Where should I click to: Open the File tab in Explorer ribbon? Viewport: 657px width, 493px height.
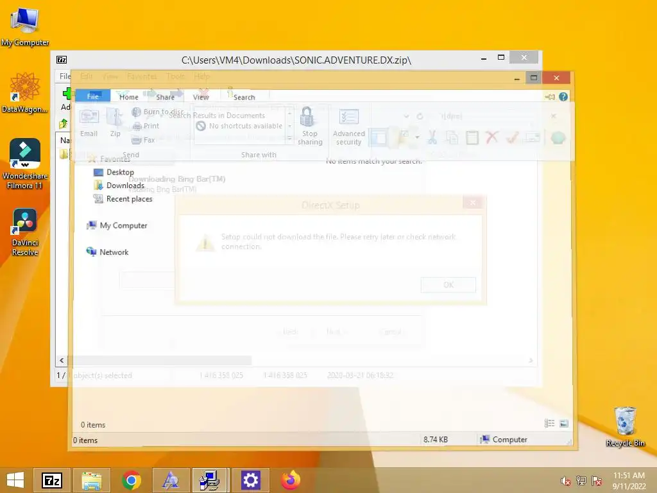(92, 96)
